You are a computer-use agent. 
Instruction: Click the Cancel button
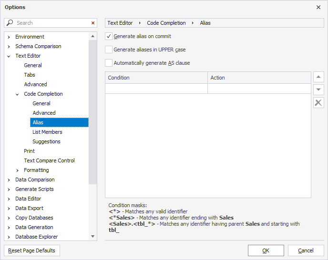[x=306, y=250]
